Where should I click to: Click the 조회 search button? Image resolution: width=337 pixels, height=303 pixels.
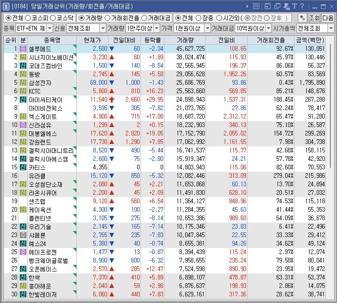[314, 18]
